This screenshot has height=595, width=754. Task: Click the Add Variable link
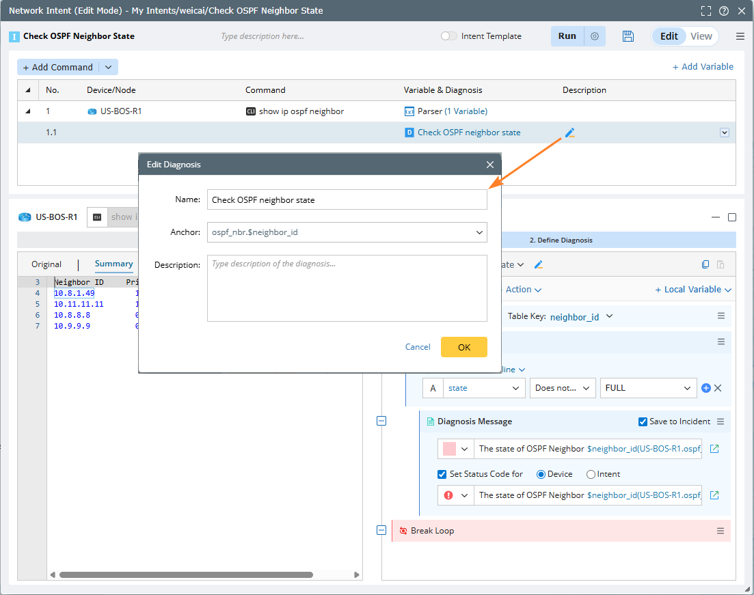pyautogui.click(x=703, y=67)
